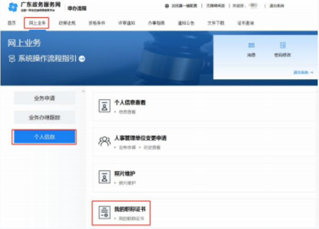The image size is (319, 229).
Task: Open the 密码修改 icon
Action: [x=283, y=45]
